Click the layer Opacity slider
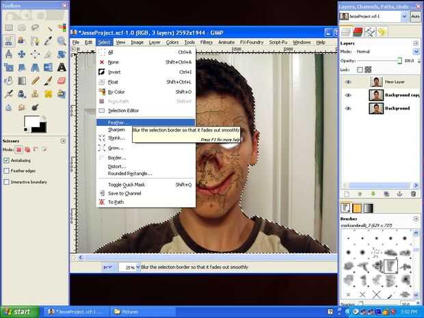This screenshot has height=318, width=424. (380, 61)
